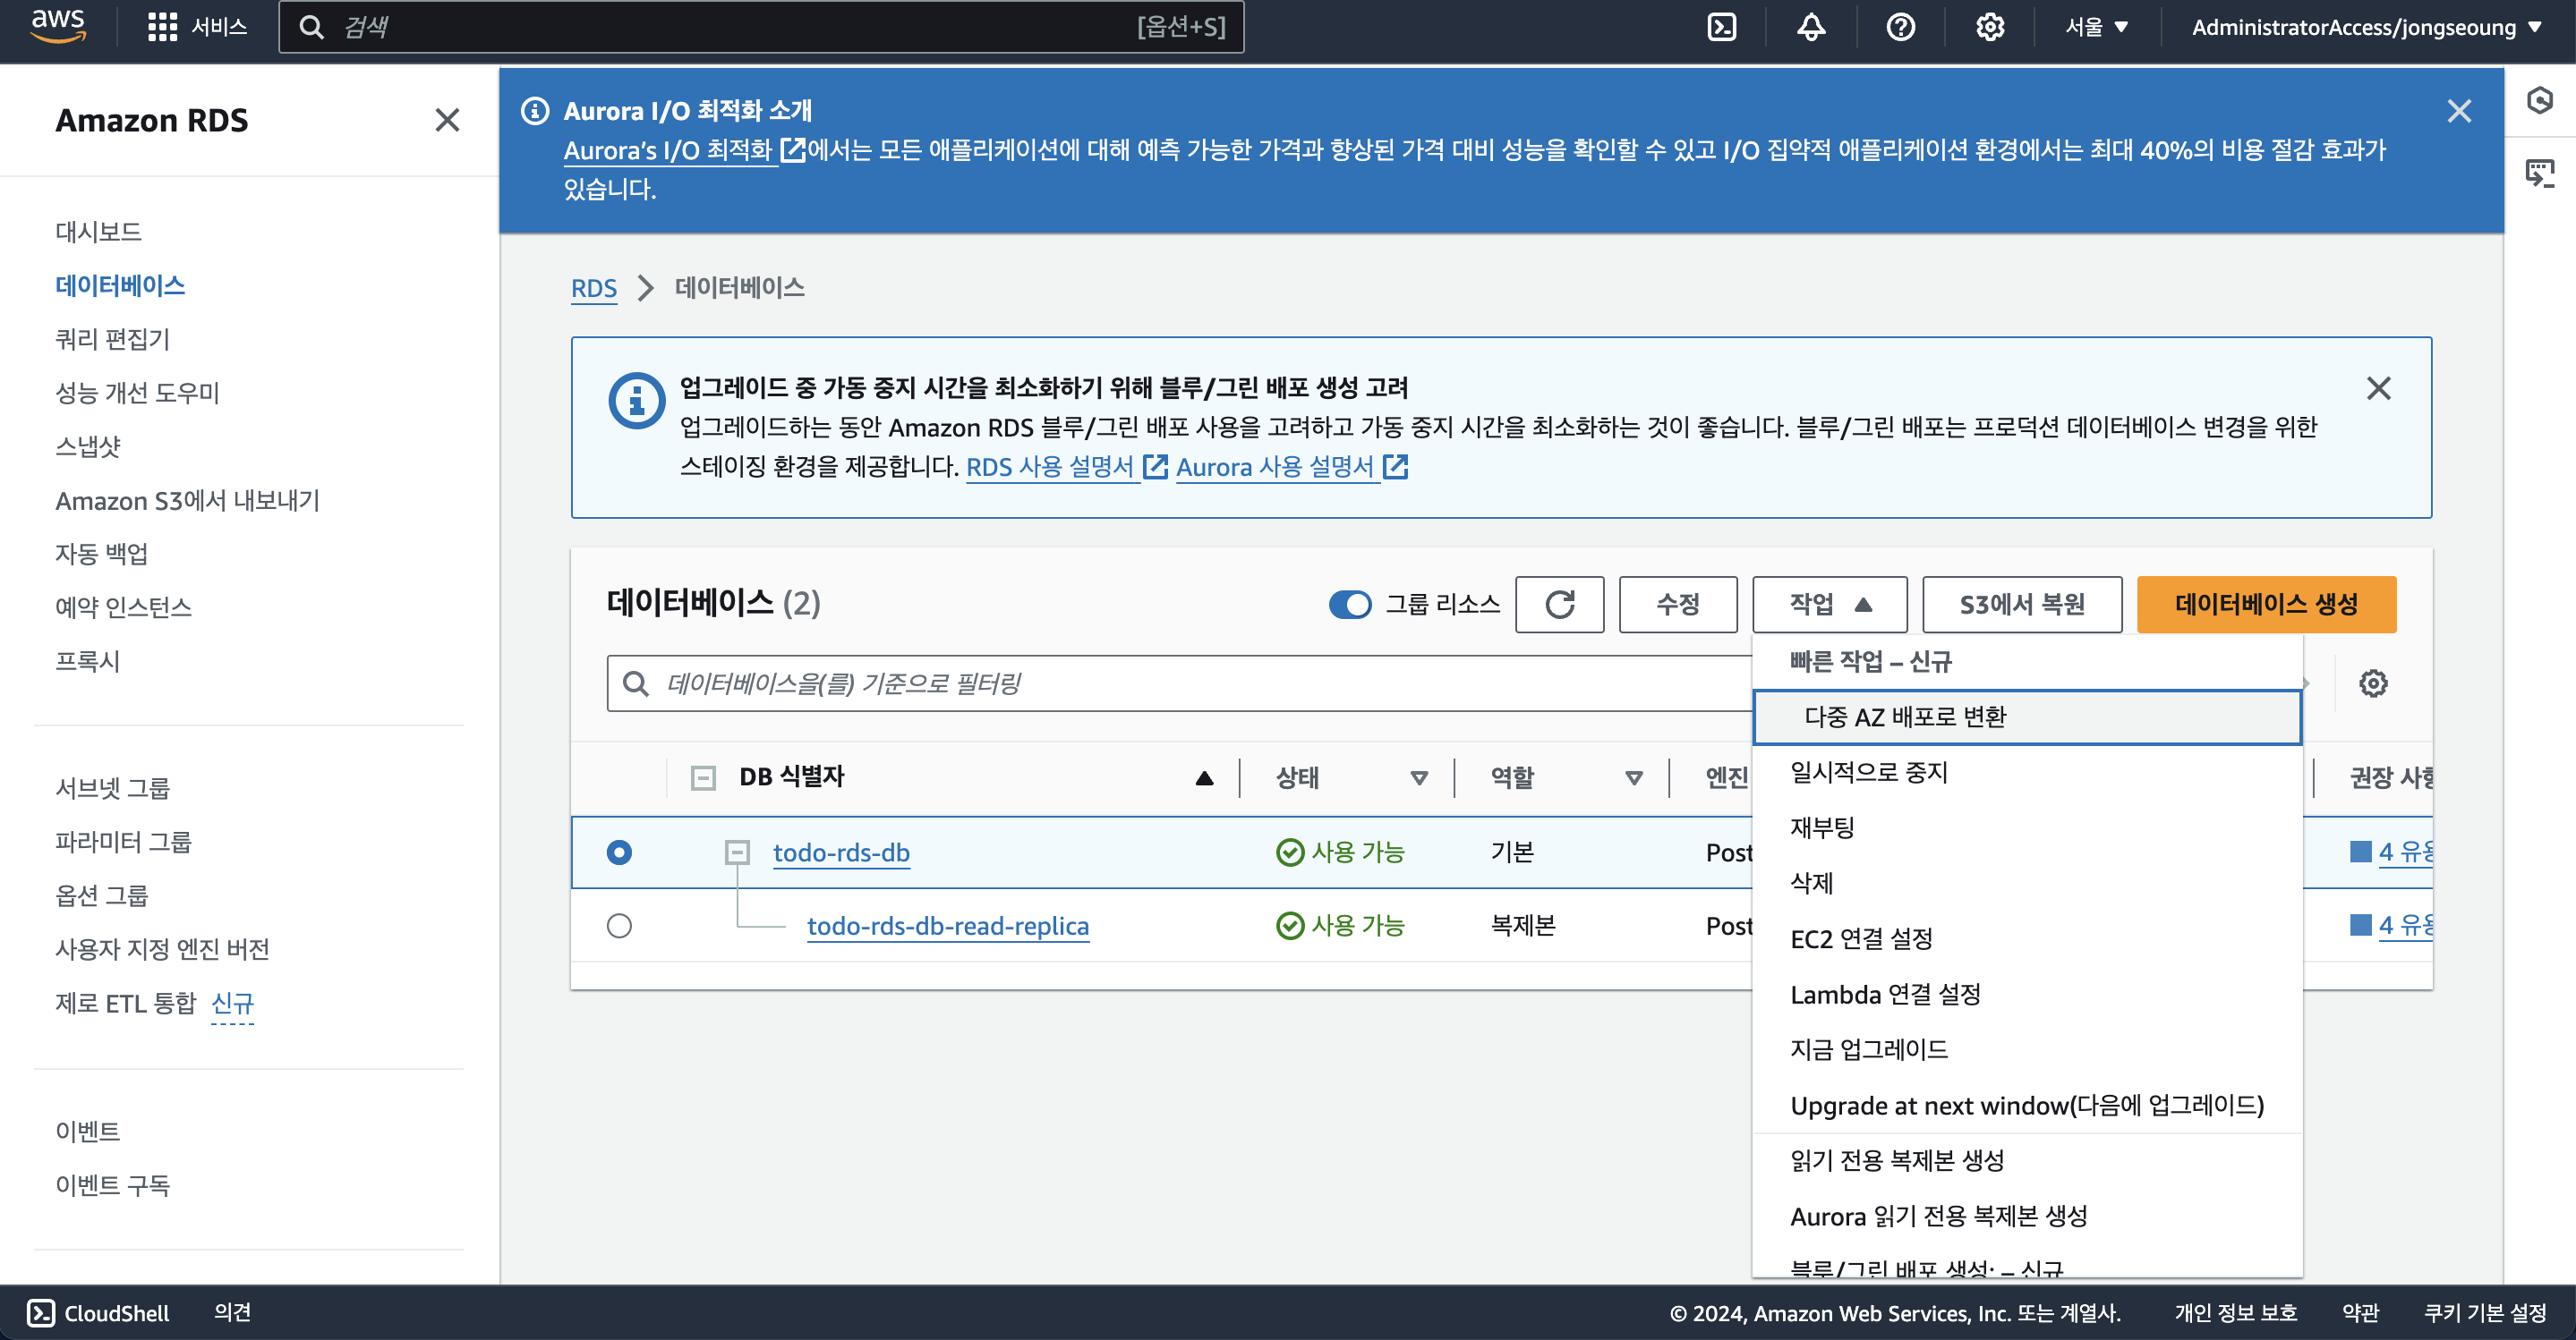Toggle the group resources switch
This screenshot has width=2576, height=1340.
pyautogui.click(x=1349, y=605)
